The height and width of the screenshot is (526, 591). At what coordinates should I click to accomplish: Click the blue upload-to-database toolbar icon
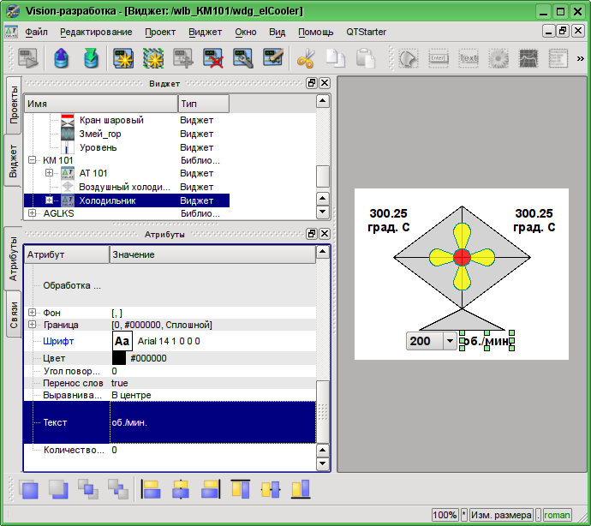(60, 59)
